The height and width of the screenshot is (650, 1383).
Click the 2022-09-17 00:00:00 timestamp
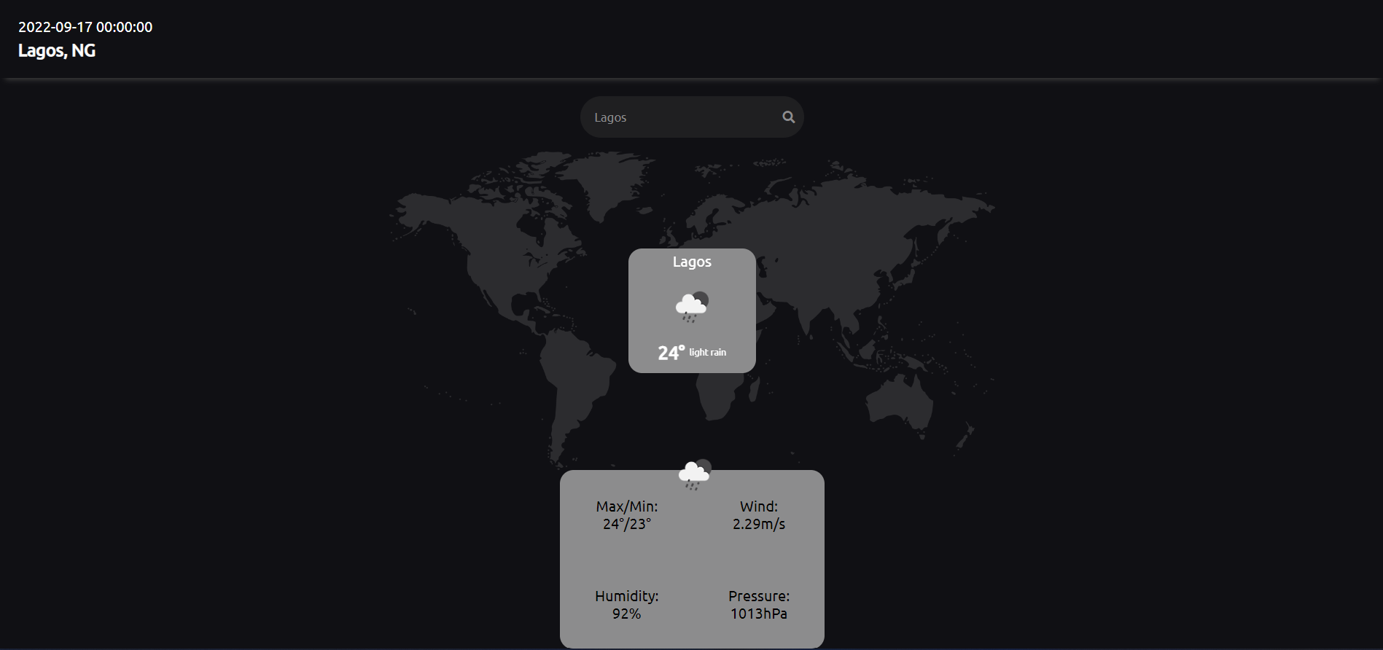pos(85,27)
